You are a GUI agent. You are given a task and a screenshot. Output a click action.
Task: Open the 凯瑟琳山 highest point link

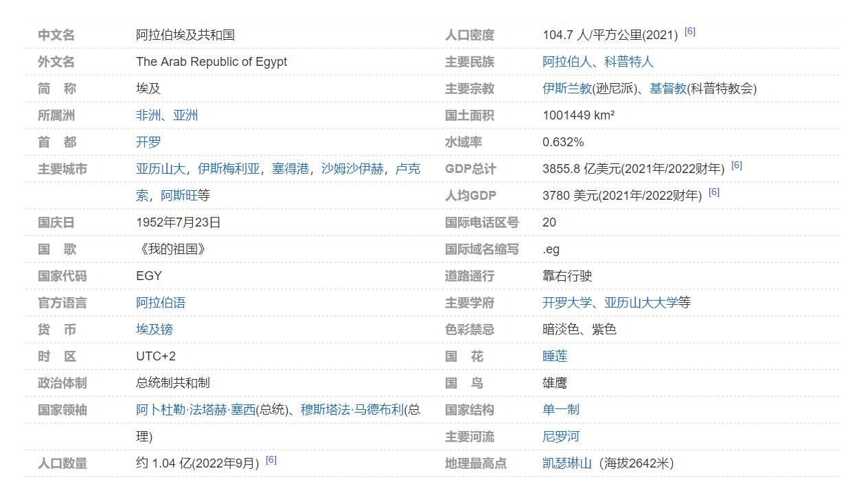coord(567,463)
